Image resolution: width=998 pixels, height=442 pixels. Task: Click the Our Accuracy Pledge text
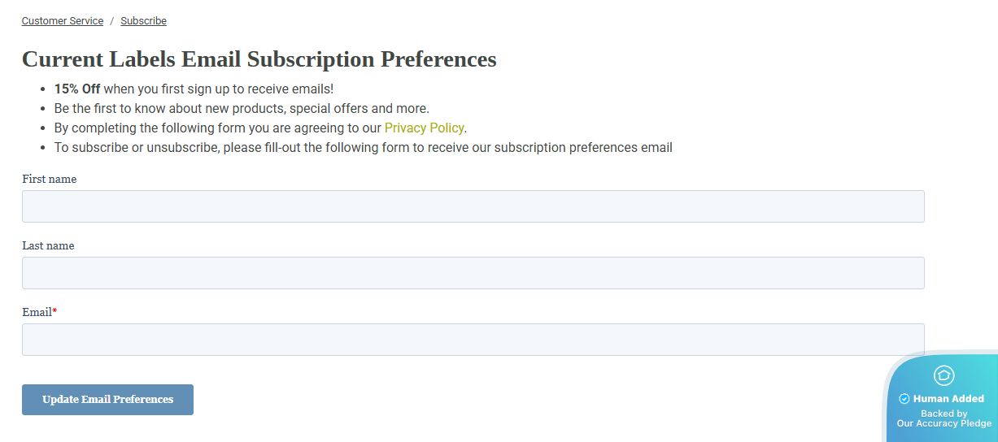point(944,423)
